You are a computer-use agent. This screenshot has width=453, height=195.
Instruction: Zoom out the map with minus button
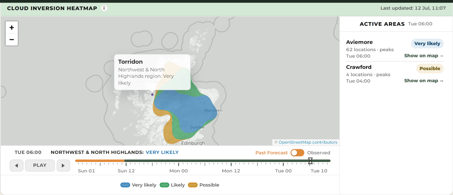[12, 40]
